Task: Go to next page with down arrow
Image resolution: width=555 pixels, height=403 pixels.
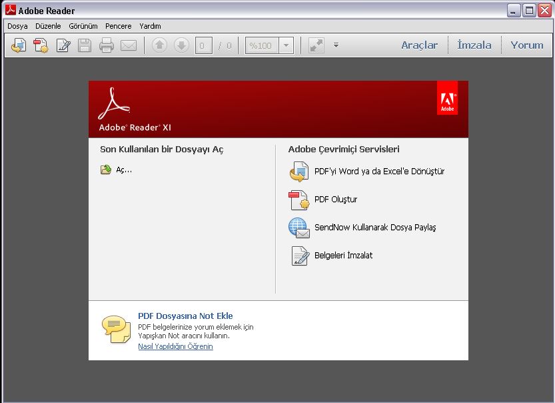Action: point(181,45)
